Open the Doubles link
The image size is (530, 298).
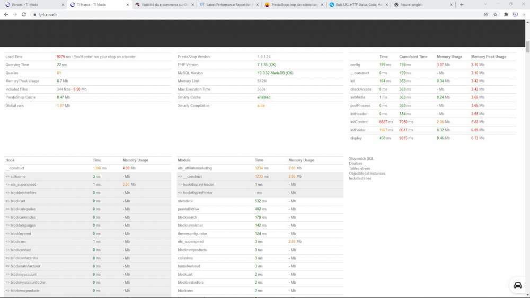point(355,164)
